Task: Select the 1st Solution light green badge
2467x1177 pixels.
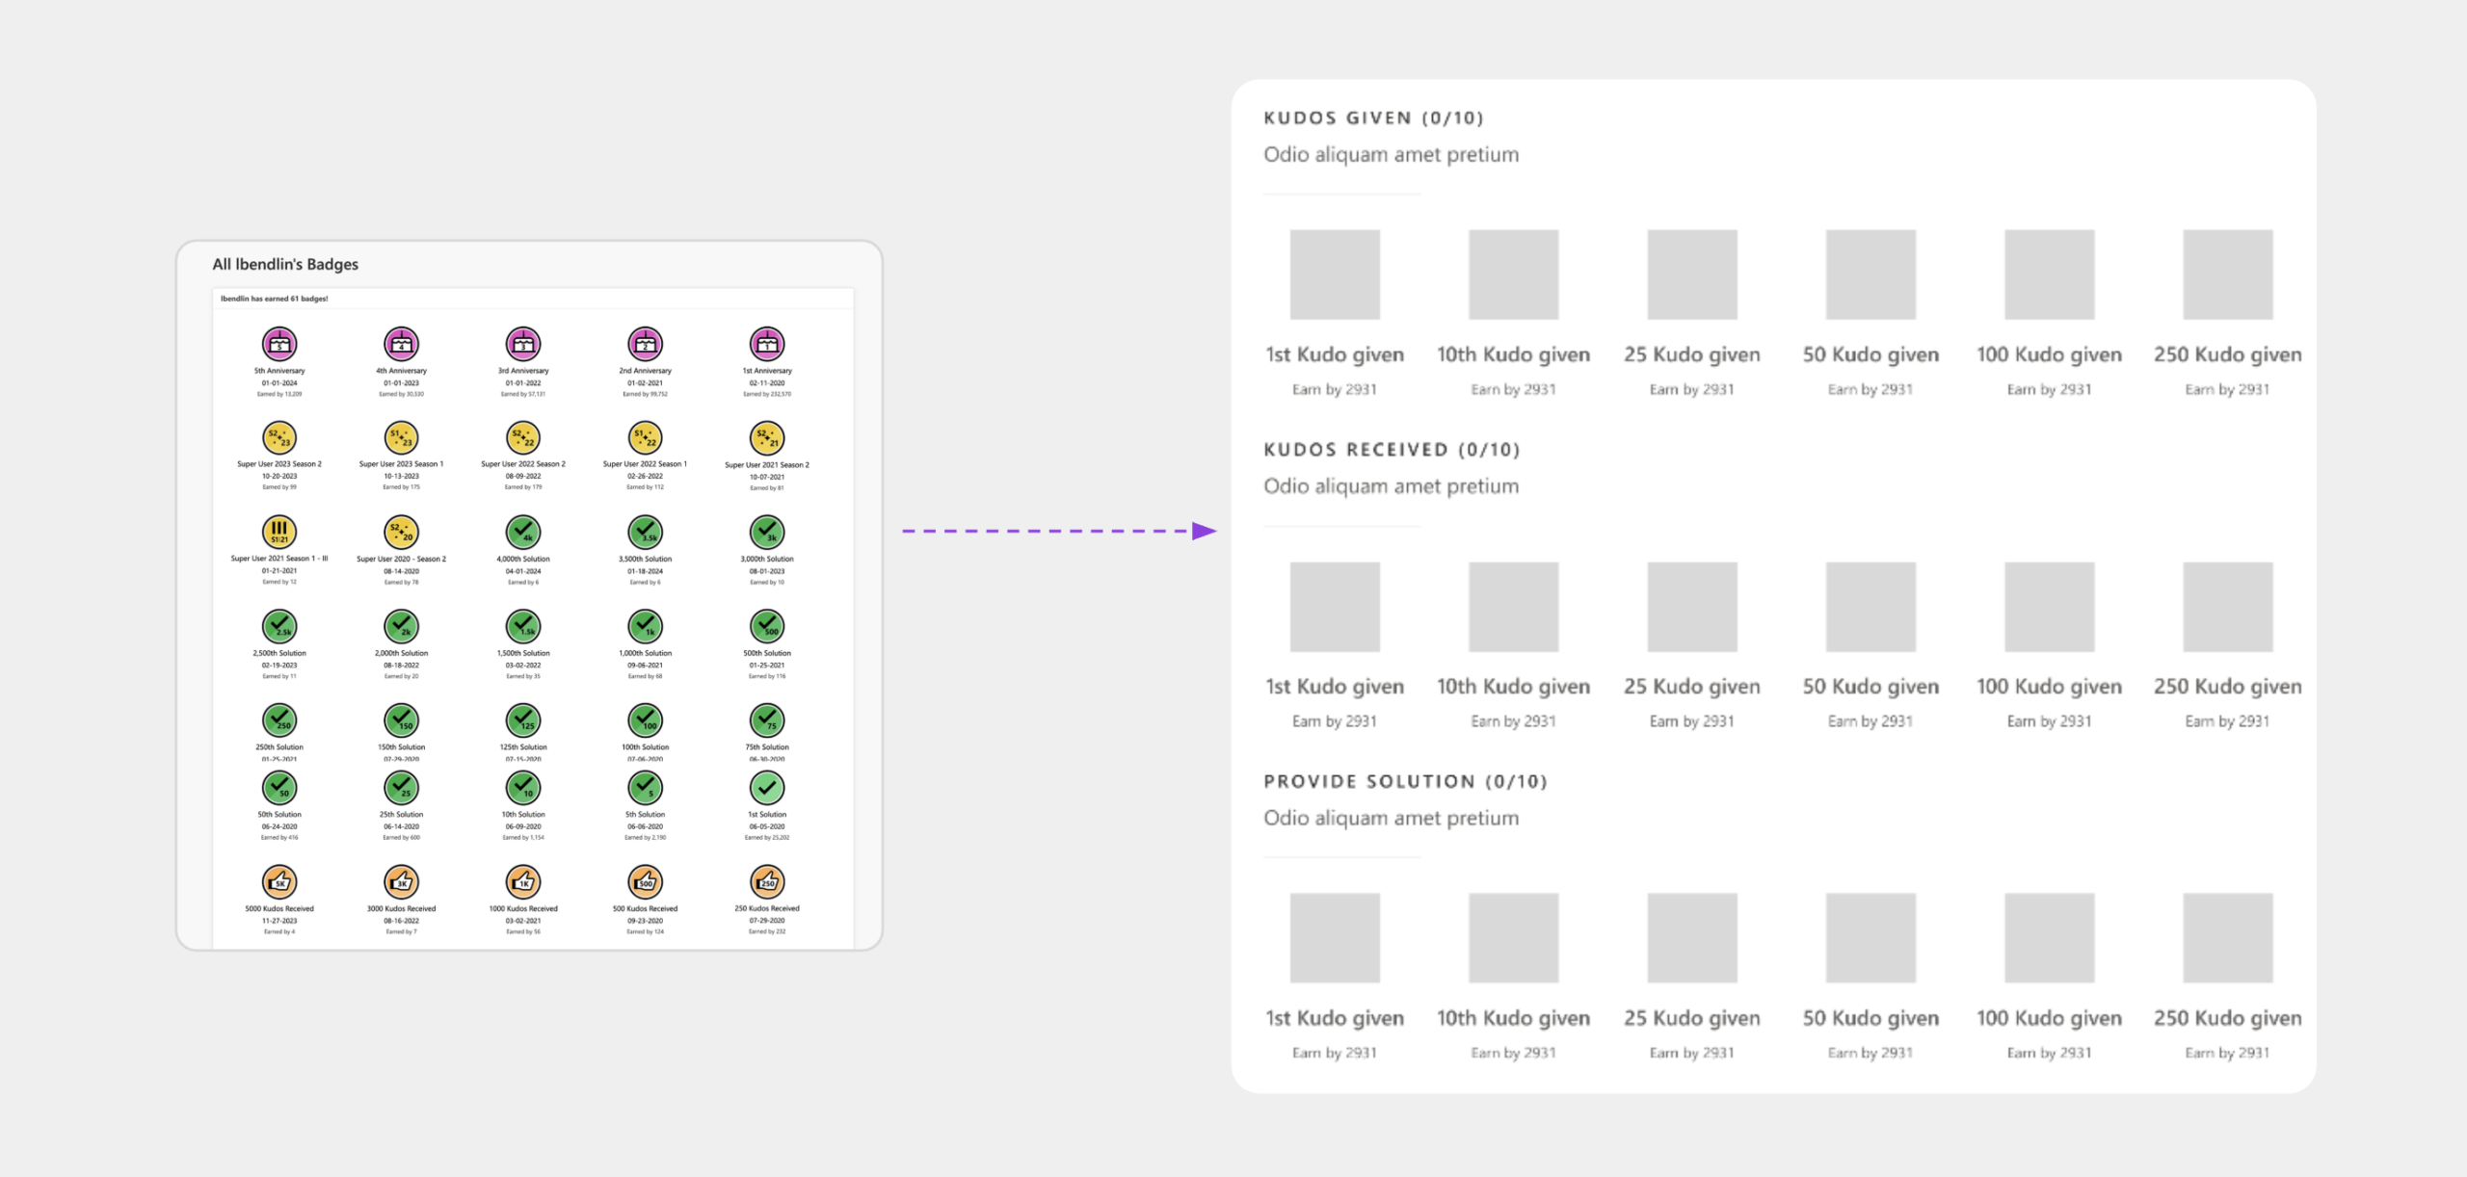Action: [x=767, y=788]
